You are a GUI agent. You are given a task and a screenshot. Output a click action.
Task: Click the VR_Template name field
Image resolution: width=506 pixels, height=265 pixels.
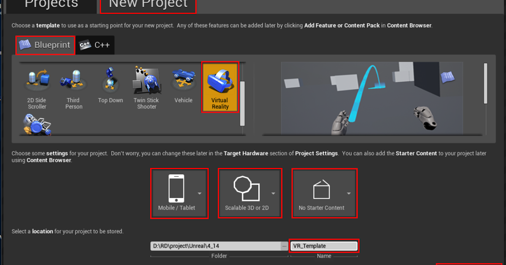(x=324, y=246)
